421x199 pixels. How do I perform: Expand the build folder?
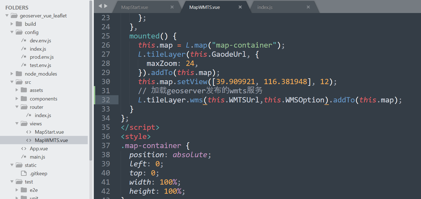coord(12,24)
